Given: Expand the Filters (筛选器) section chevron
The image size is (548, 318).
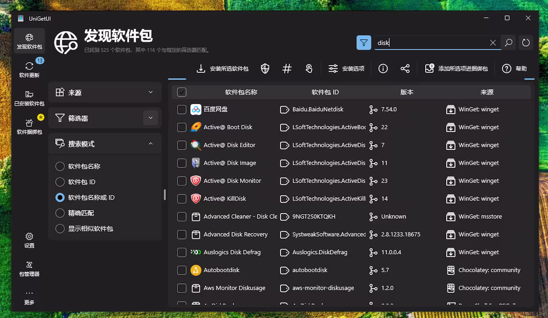Looking at the screenshot, I should [x=151, y=118].
